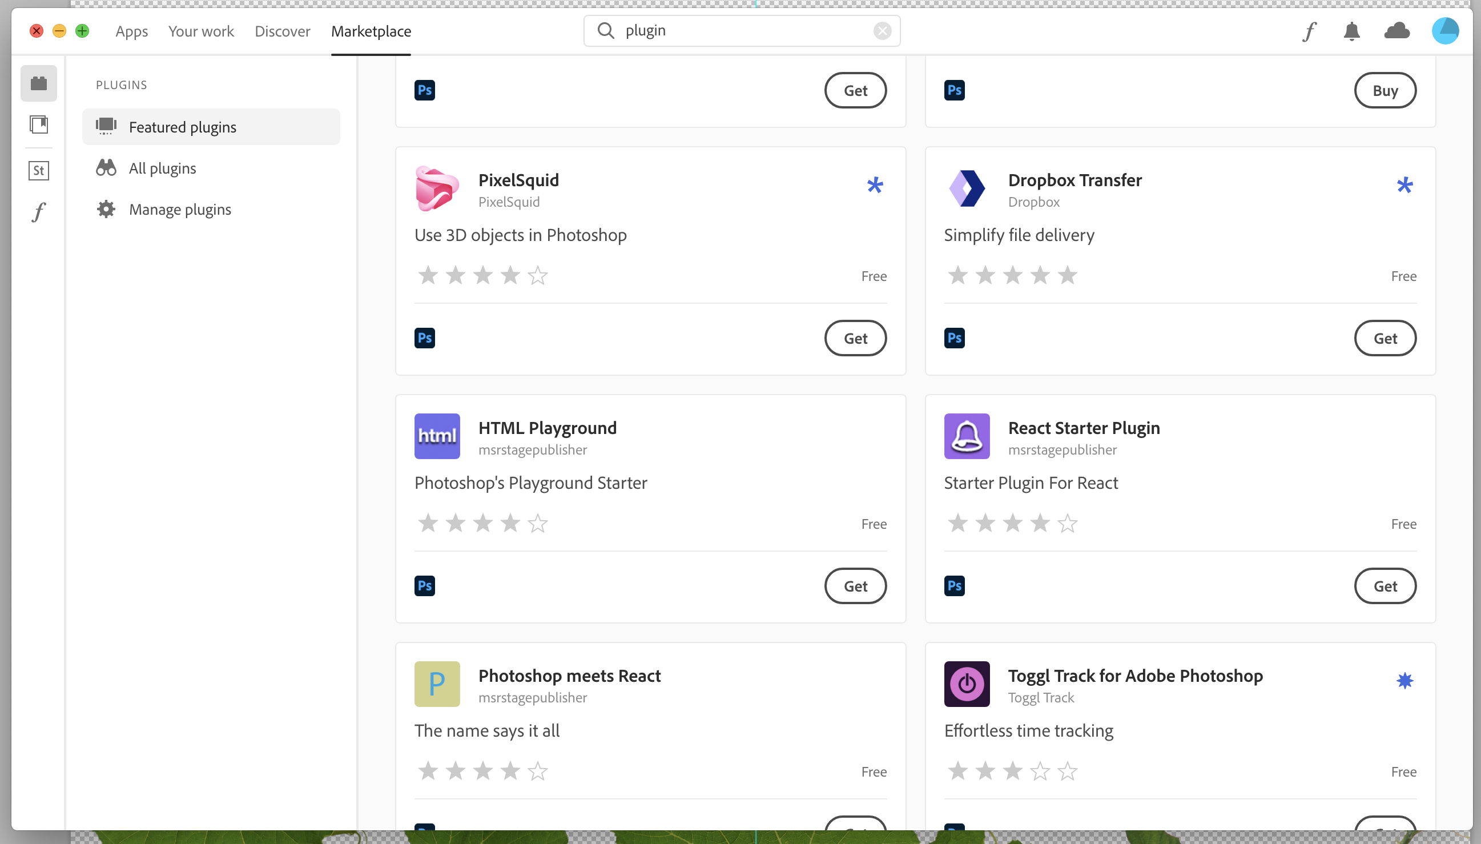The width and height of the screenshot is (1481, 844).
Task: Get the HTML Playground plugin
Action: [x=855, y=585]
